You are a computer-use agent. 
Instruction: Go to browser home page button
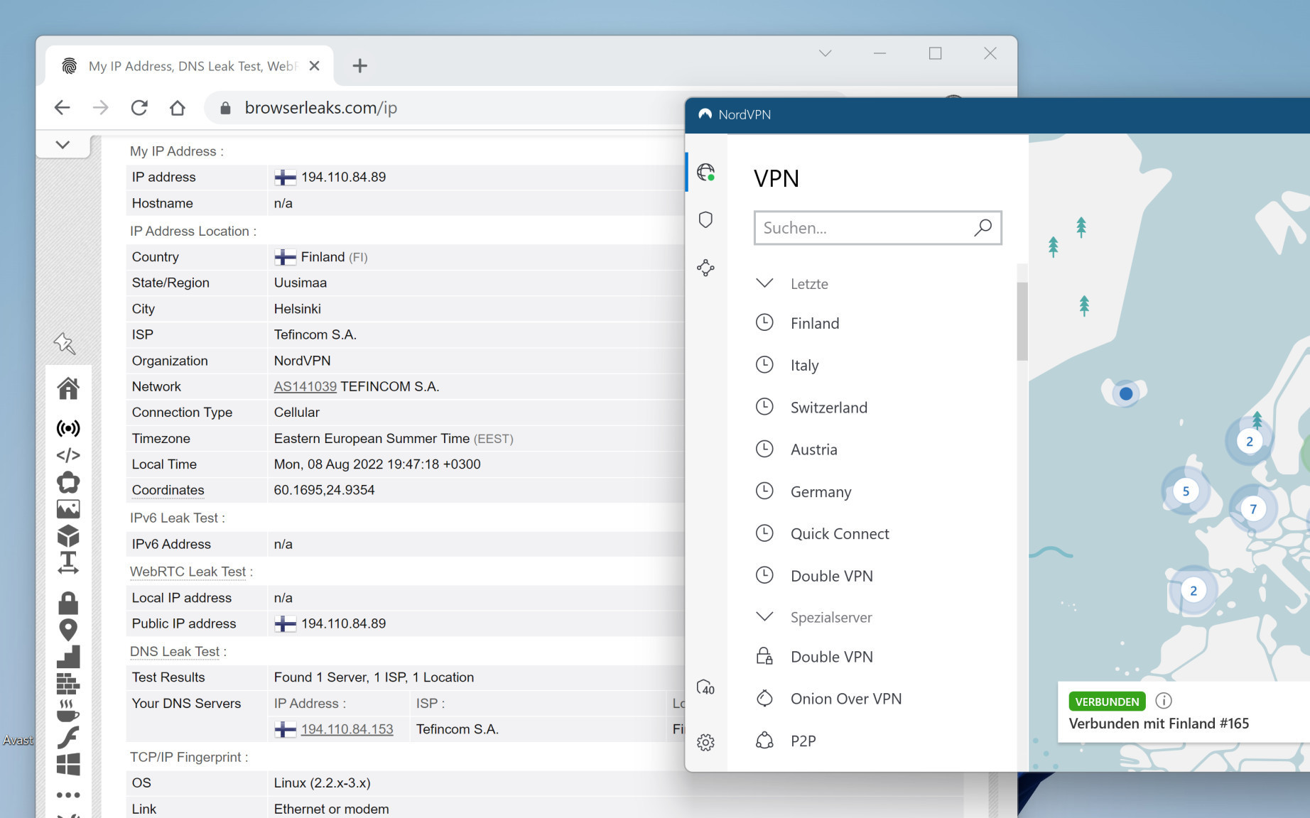tap(178, 108)
